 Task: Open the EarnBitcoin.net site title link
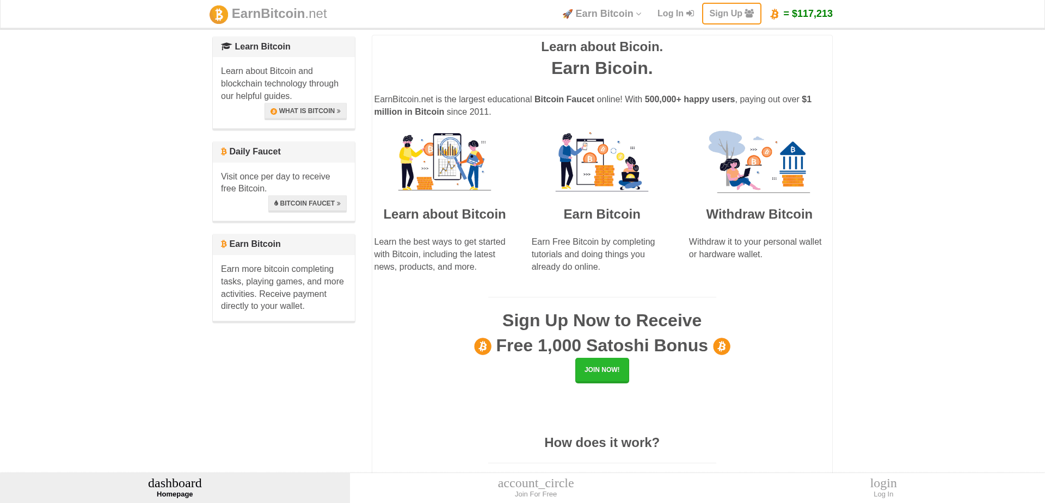[x=279, y=14]
